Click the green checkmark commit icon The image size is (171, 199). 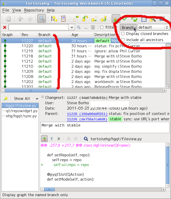(x=125, y=19)
